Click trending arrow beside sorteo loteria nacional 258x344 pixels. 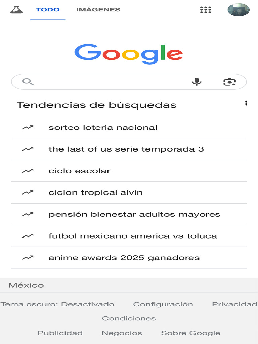click(28, 127)
